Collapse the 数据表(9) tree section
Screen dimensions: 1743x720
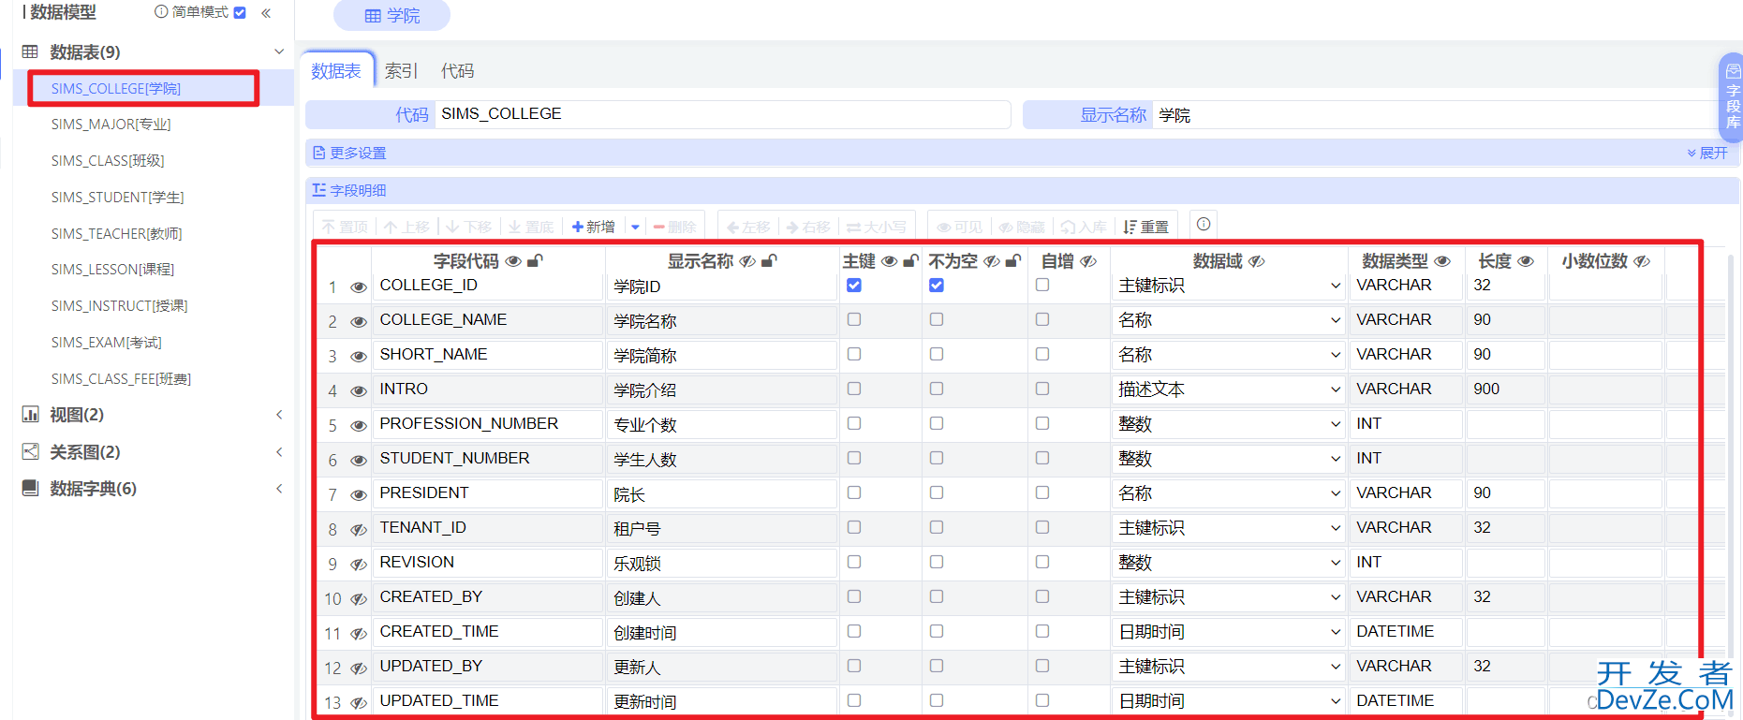(x=279, y=51)
